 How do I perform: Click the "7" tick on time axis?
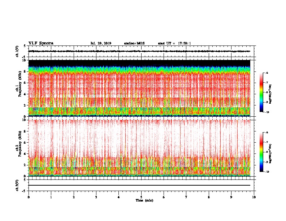coord(186,197)
